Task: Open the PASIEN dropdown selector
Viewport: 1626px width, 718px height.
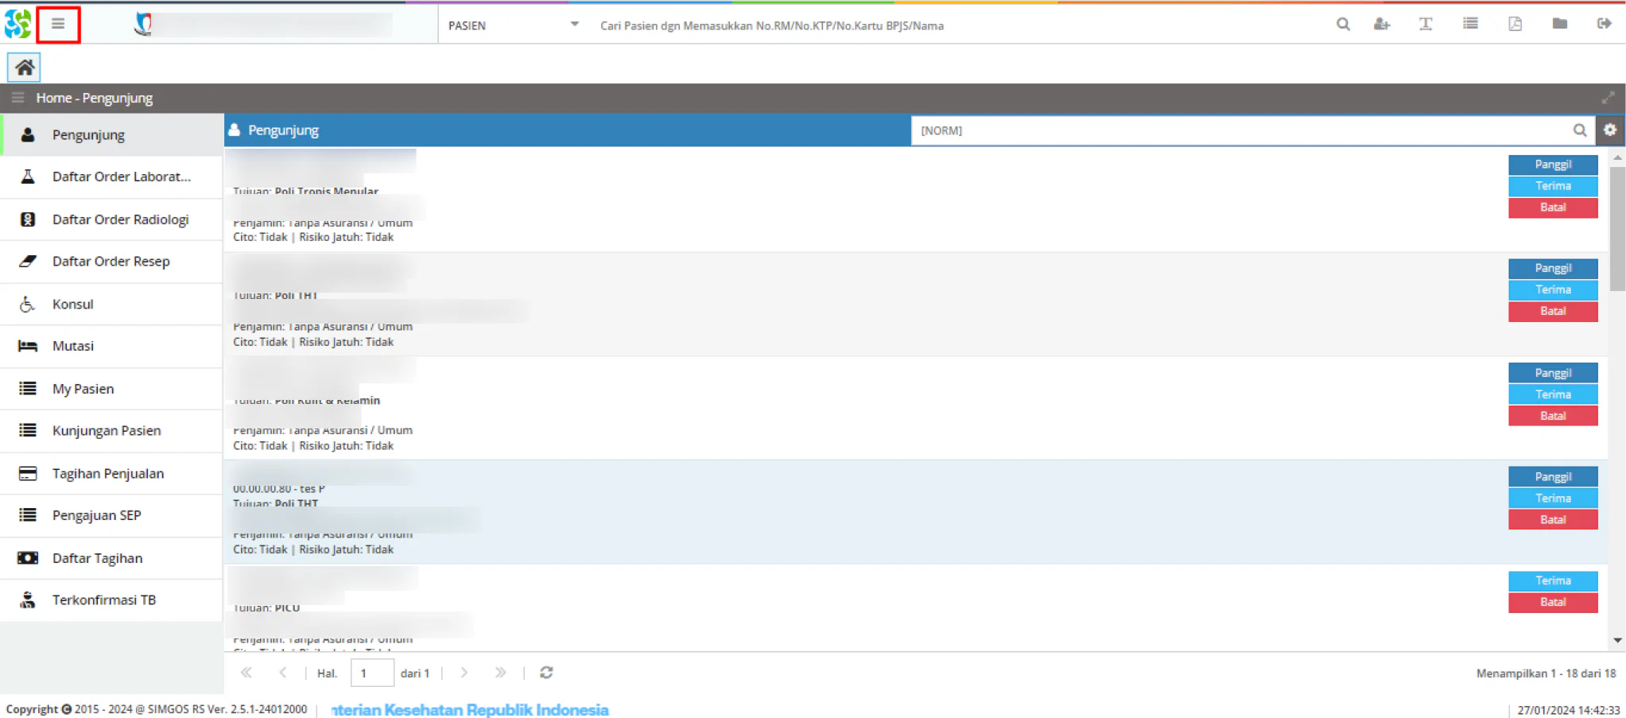Action: click(513, 25)
